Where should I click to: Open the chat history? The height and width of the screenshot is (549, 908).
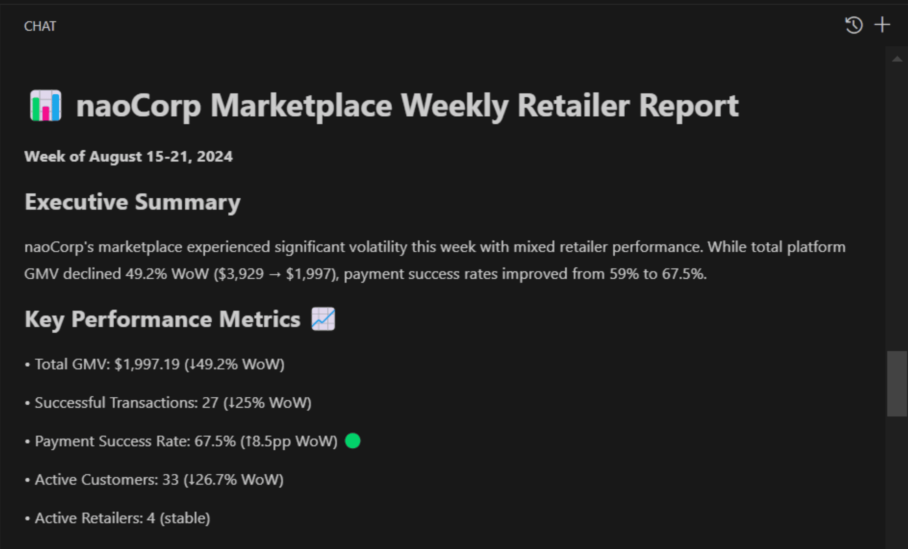853,25
